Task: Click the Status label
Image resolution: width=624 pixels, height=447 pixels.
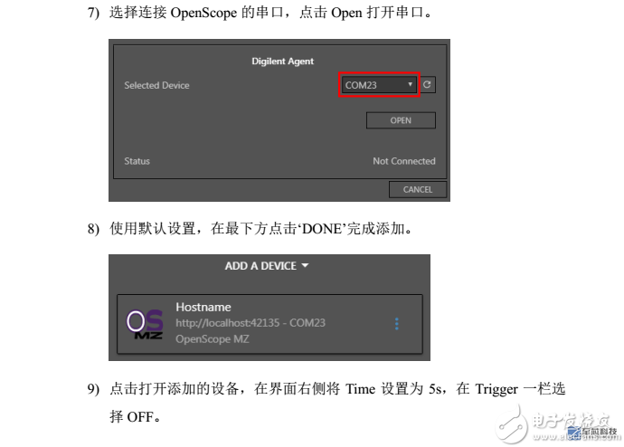Action: pos(137,161)
